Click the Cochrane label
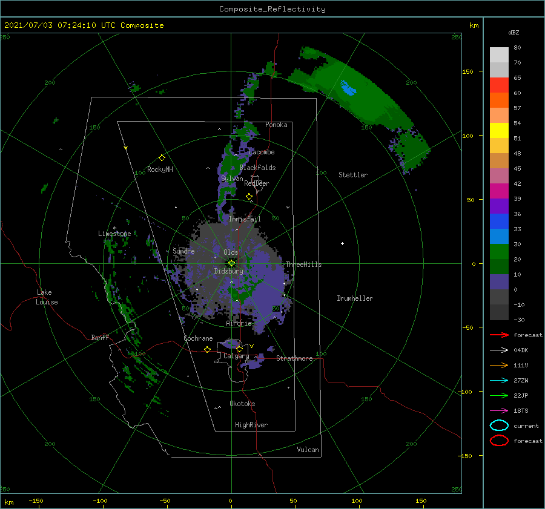This screenshot has width=545, height=509. tap(198, 338)
